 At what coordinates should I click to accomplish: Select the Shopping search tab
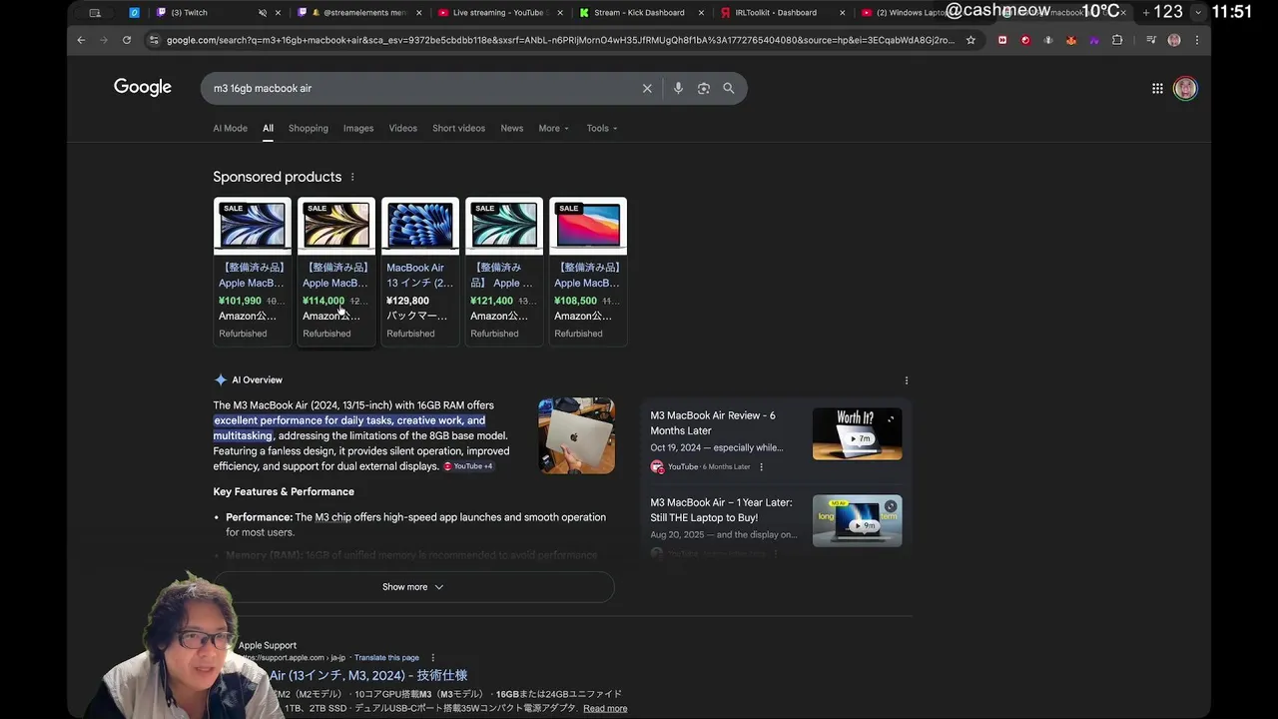pos(309,128)
